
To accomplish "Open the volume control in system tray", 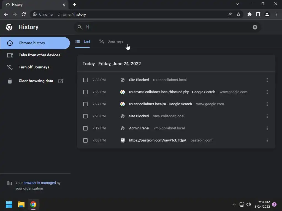I will pyautogui.click(x=248, y=204).
